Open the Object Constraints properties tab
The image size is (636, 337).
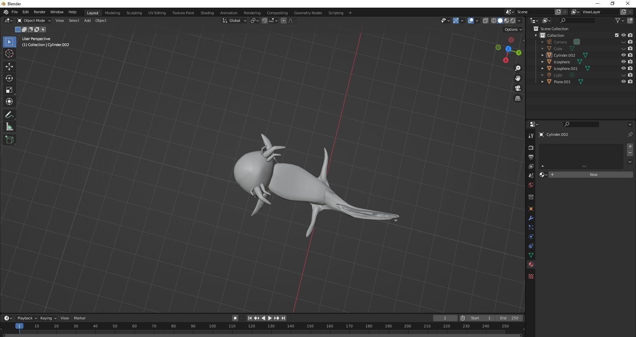click(531, 246)
